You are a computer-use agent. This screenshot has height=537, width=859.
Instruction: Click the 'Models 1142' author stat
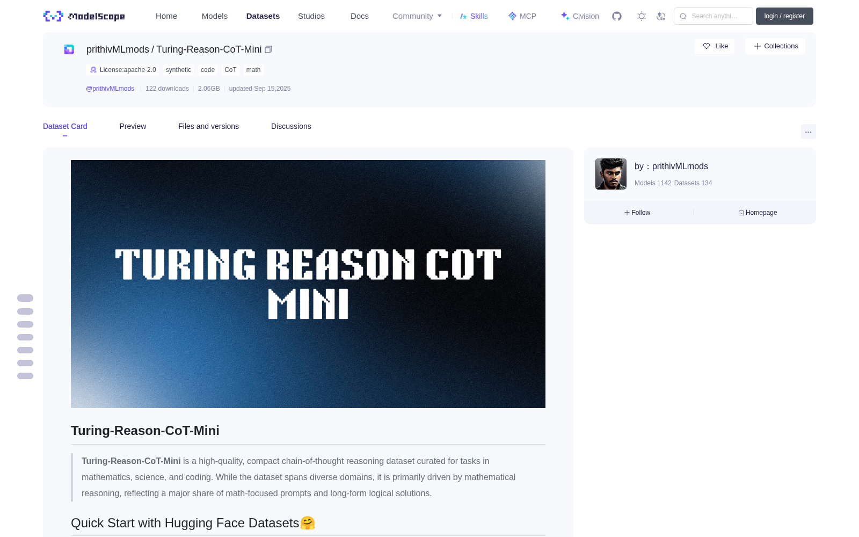[x=653, y=183]
